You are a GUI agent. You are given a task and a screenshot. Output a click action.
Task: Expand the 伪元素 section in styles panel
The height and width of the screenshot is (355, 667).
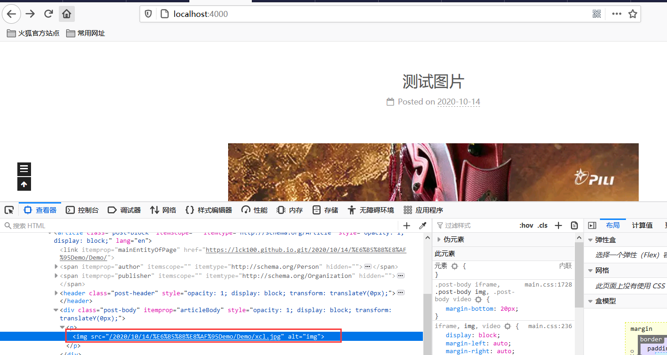(438, 239)
